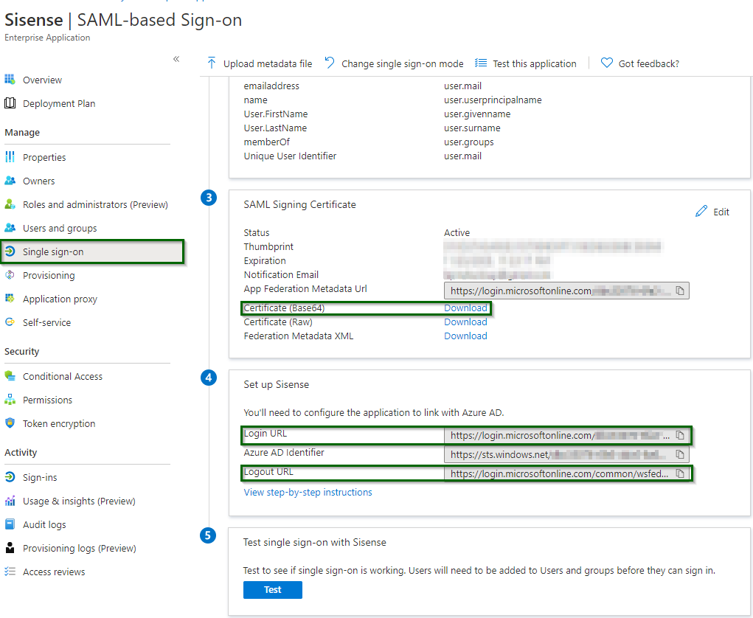
Task: Click the Owners people icon
Action: (10, 181)
